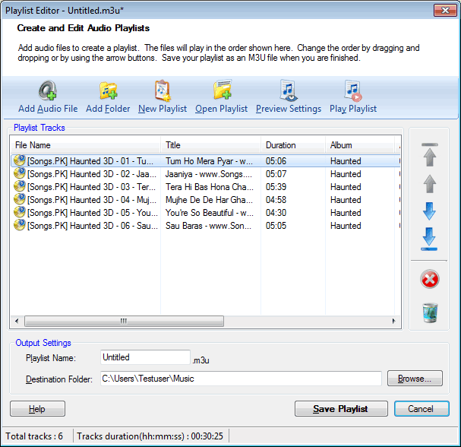Move track to bottom of list

pyautogui.click(x=429, y=239)
